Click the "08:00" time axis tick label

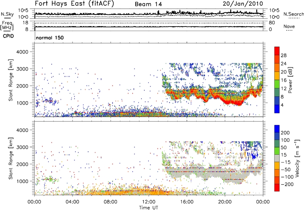(111, 202)
